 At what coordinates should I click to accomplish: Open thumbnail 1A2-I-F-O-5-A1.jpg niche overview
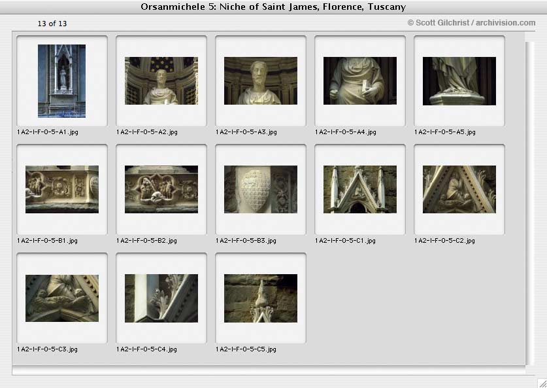61,81
